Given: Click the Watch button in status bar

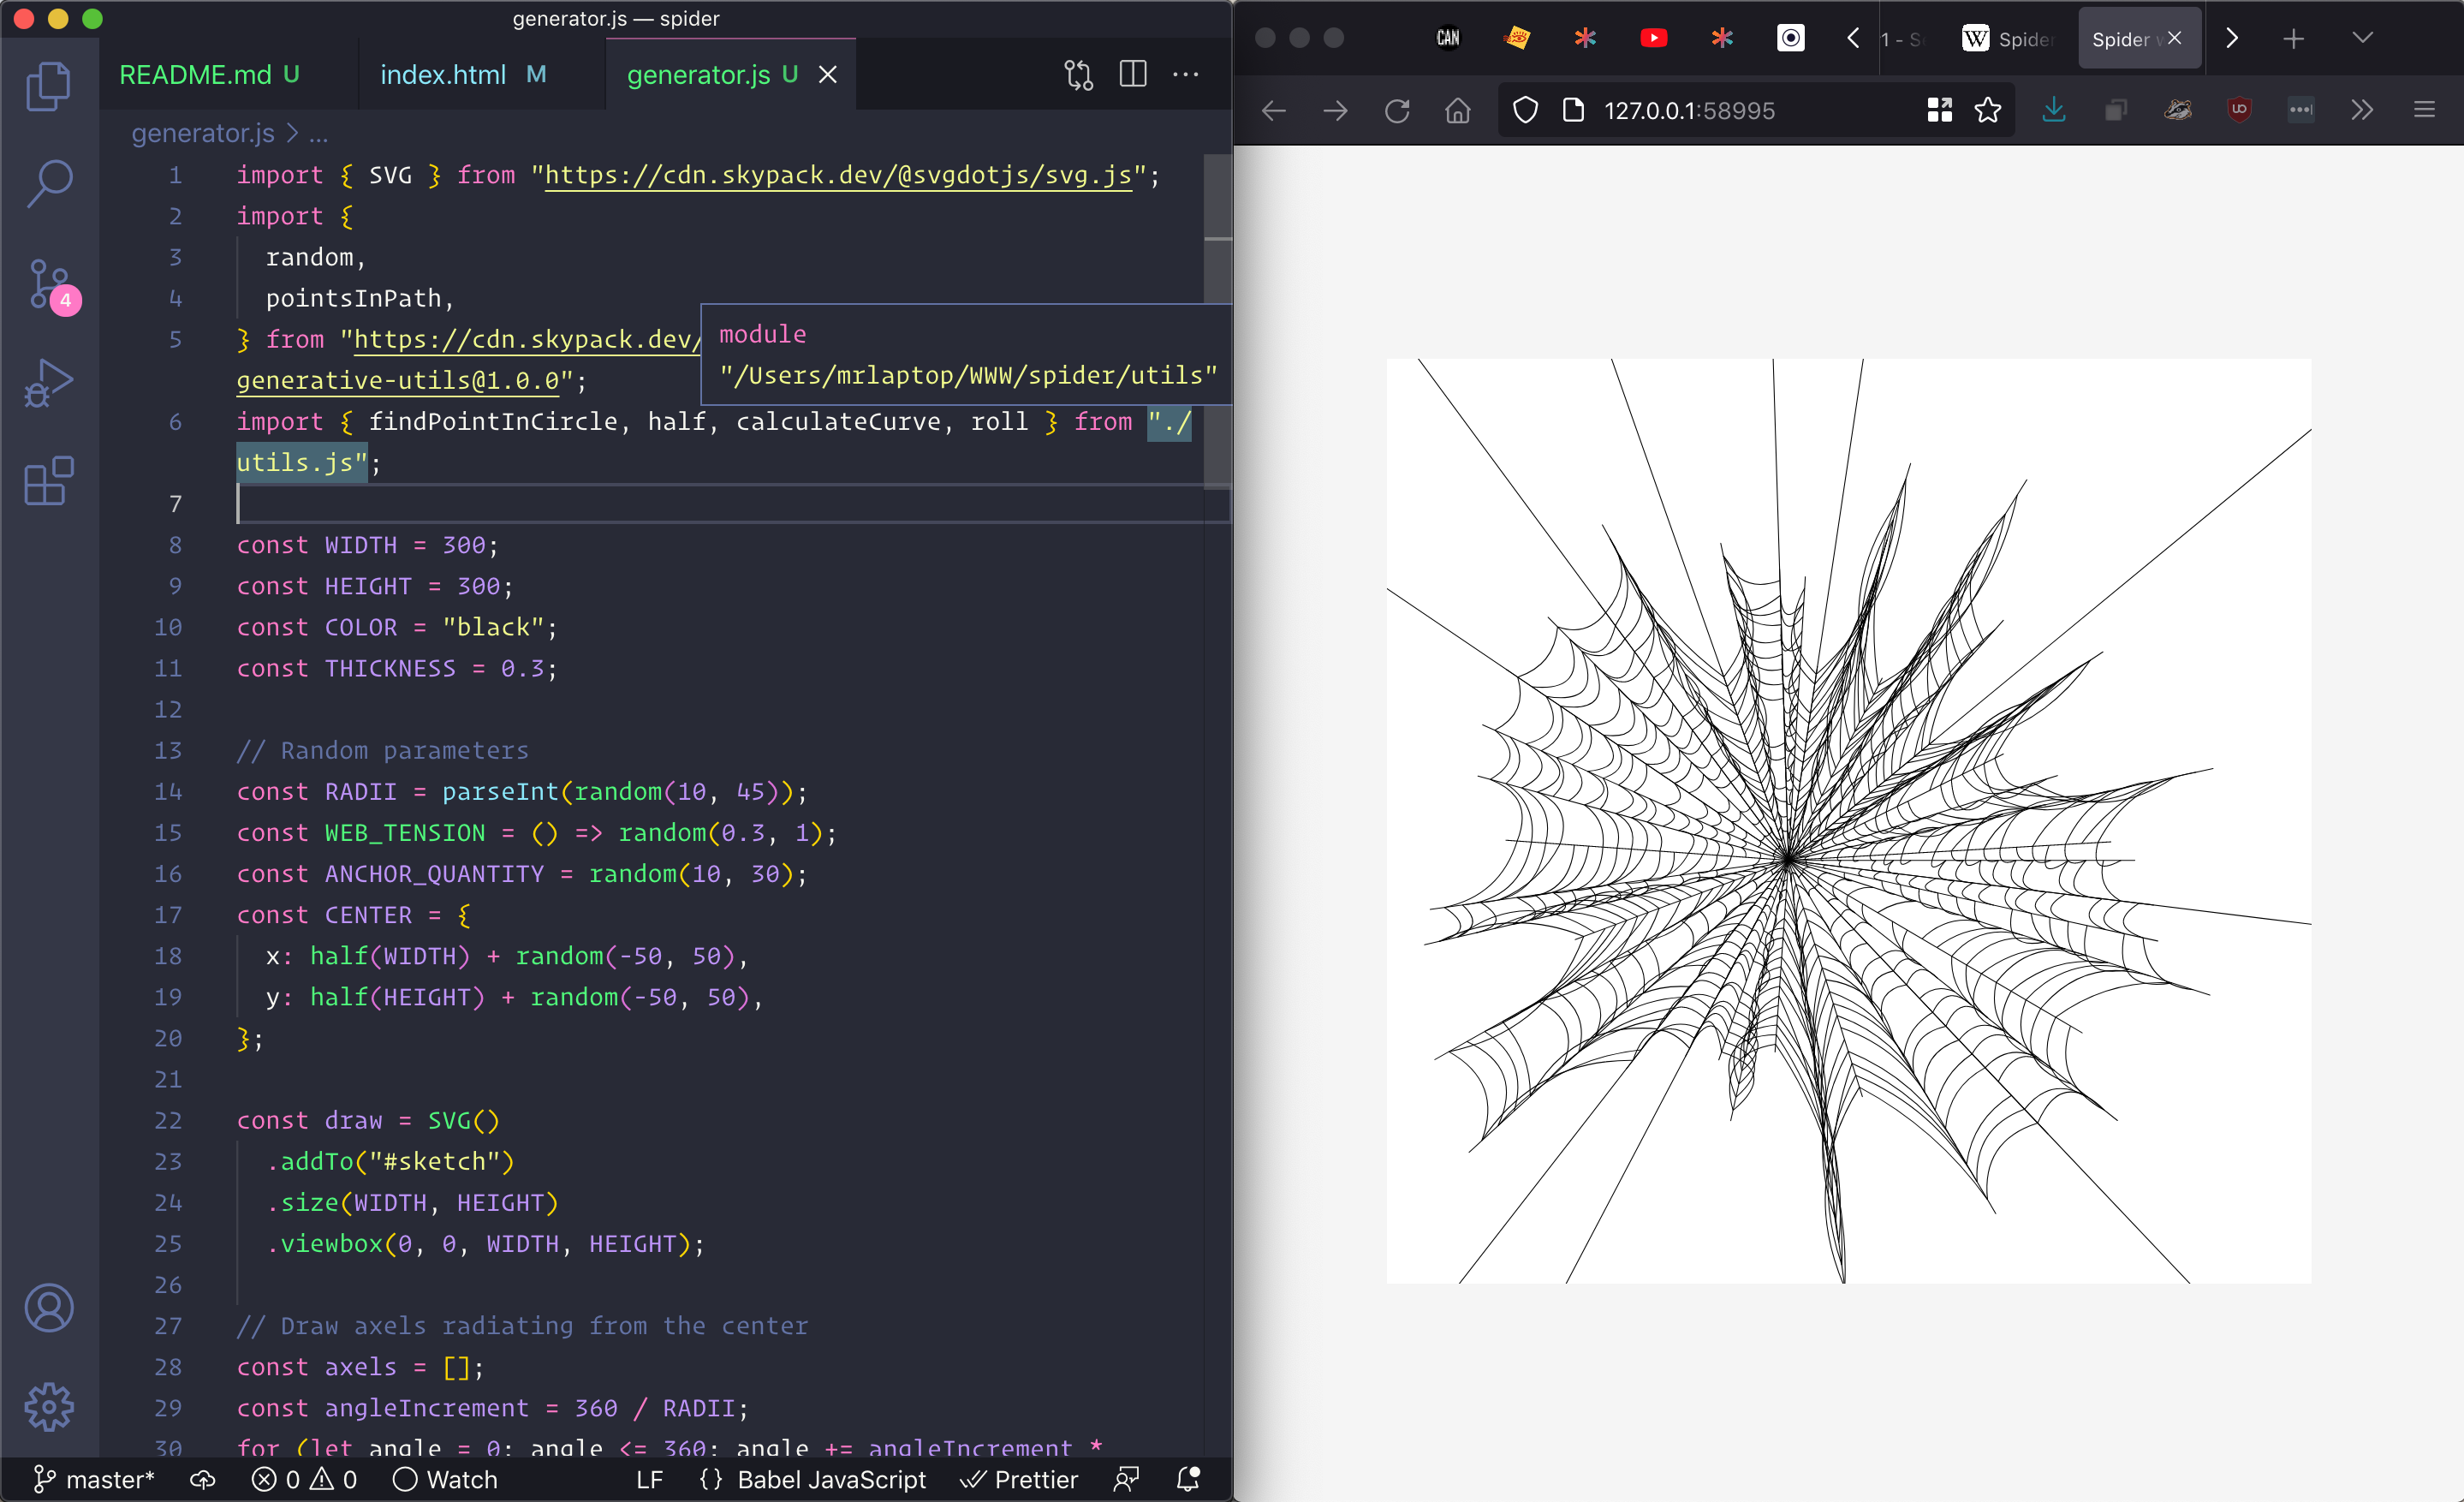Looking at the screenshot, I should [445, 1479].
